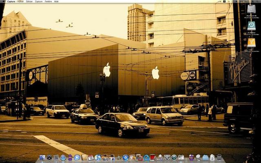Open the blue globe icon in dock
Viewport: 261px width, 163px height.
coord(147,158)
